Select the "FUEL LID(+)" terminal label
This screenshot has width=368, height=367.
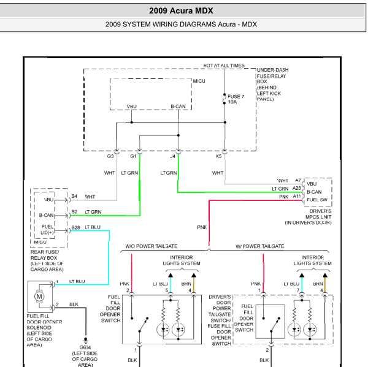pos(47,230)
